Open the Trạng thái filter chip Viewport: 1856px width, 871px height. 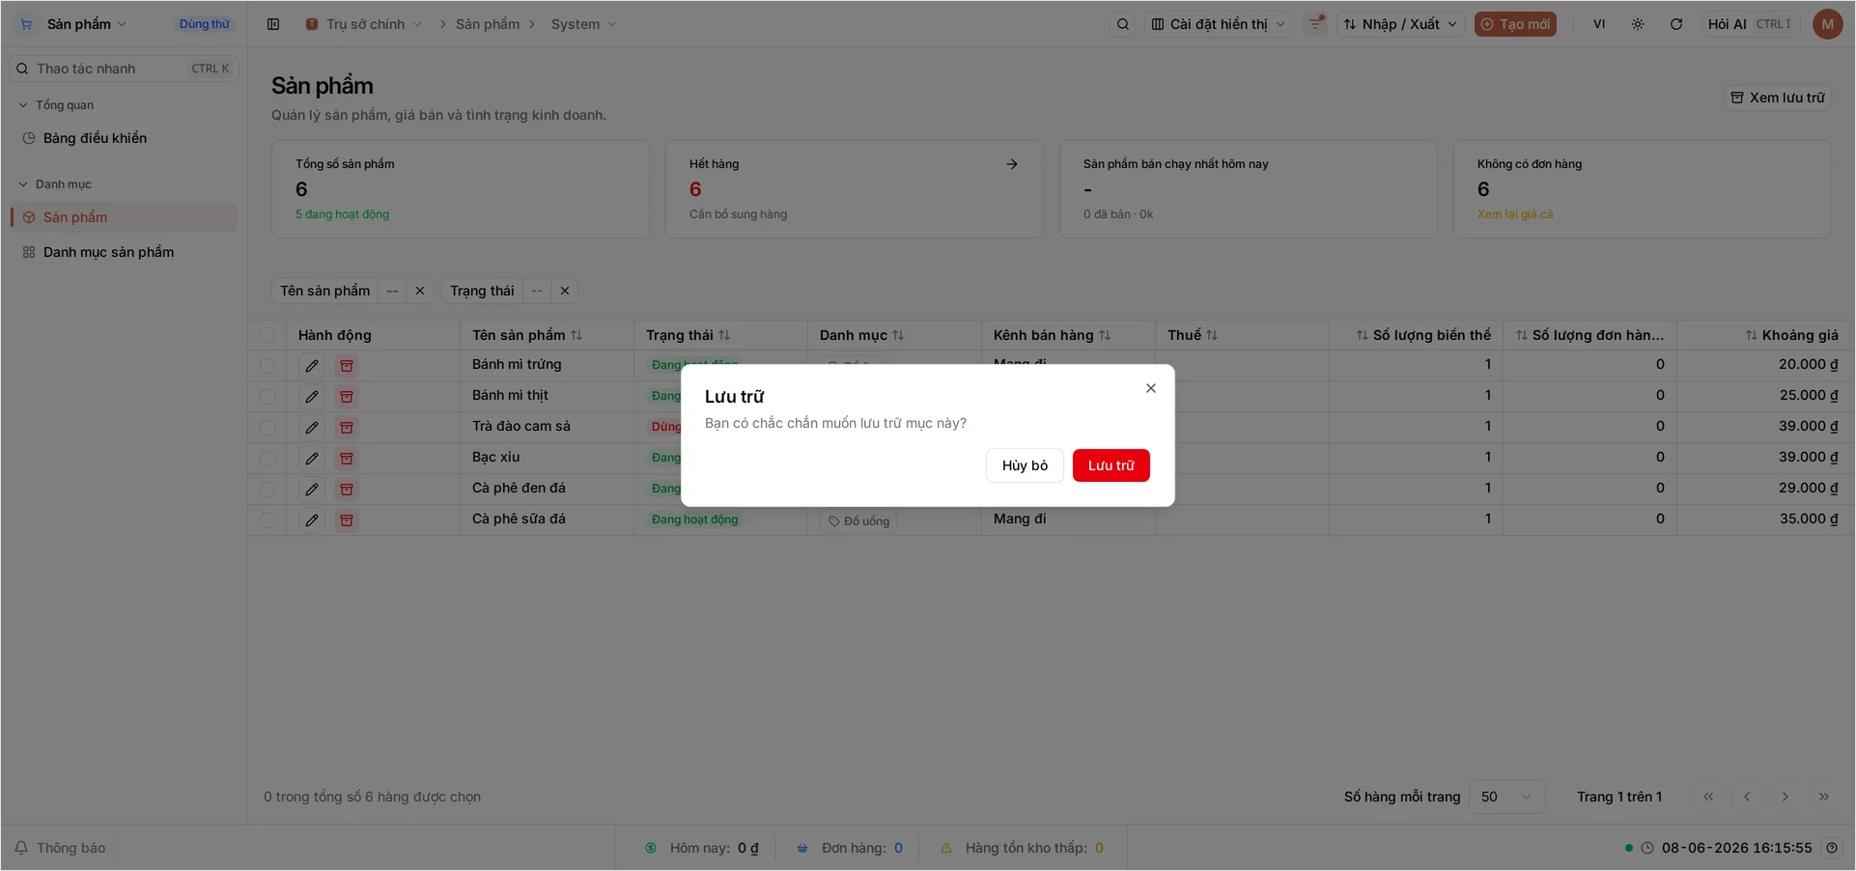click(x=482, y=291)
